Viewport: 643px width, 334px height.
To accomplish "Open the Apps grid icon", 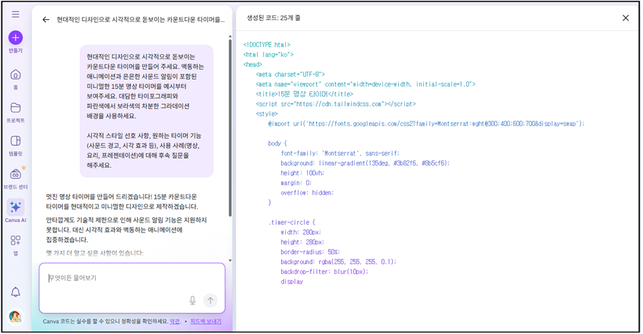I will (x=15, y=240).
